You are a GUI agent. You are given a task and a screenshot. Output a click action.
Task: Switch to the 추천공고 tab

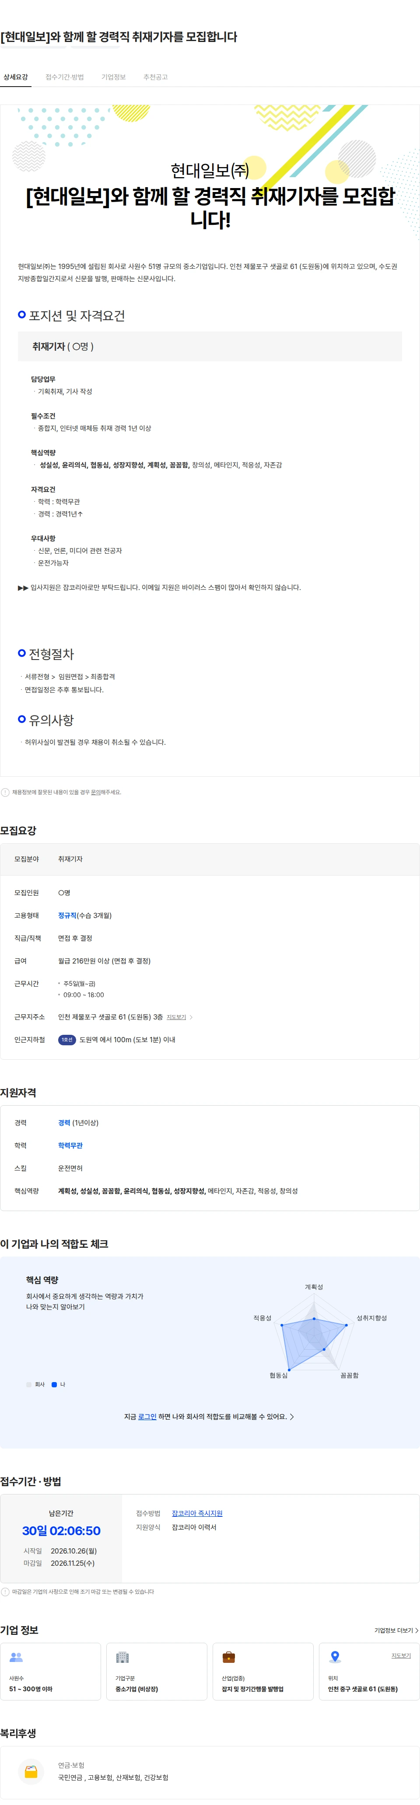(x=156, y=77)
